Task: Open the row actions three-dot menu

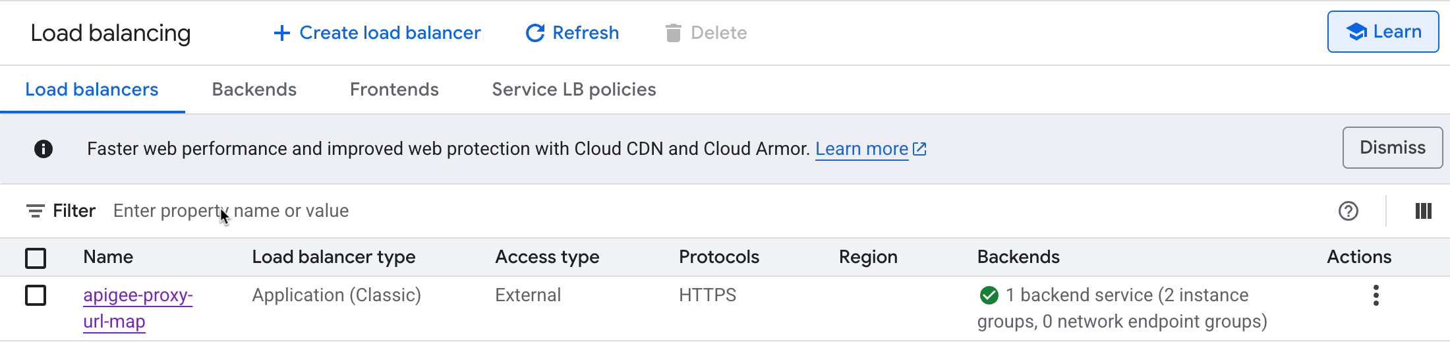Action: tap(1376, 295)
